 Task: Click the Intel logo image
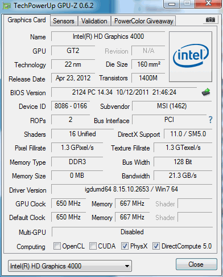(x=191, y=56)
